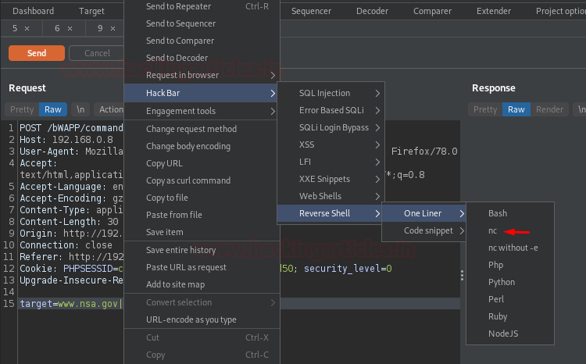The image size is (586, 364).
Task: Choose Send to Decoder
Action: [x=202, y=58]
